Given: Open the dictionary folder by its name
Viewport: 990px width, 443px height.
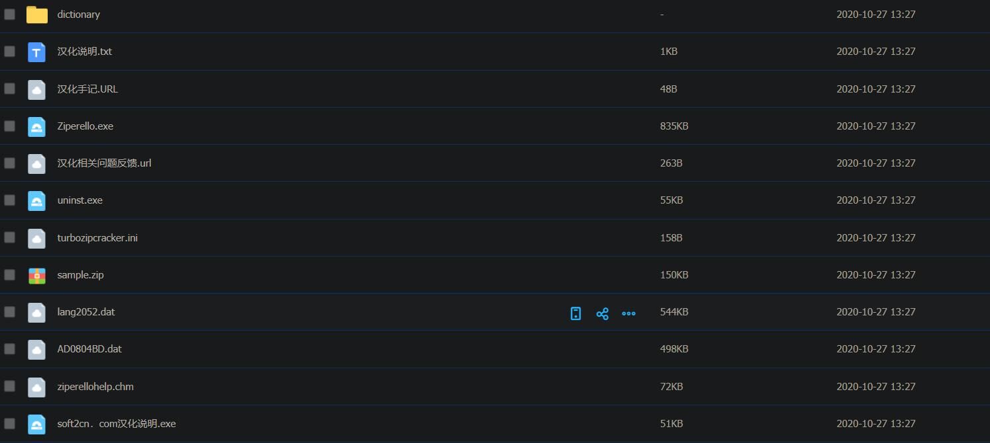Looking at the screenshot, I should pos(79,15).
